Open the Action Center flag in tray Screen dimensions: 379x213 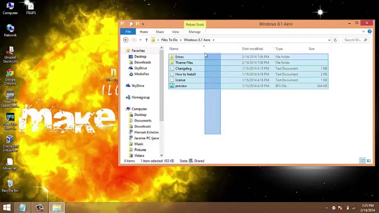click(341, 208)
